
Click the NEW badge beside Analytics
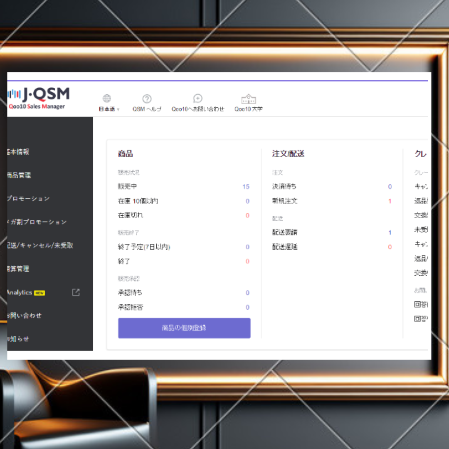(x=39, y=292)
